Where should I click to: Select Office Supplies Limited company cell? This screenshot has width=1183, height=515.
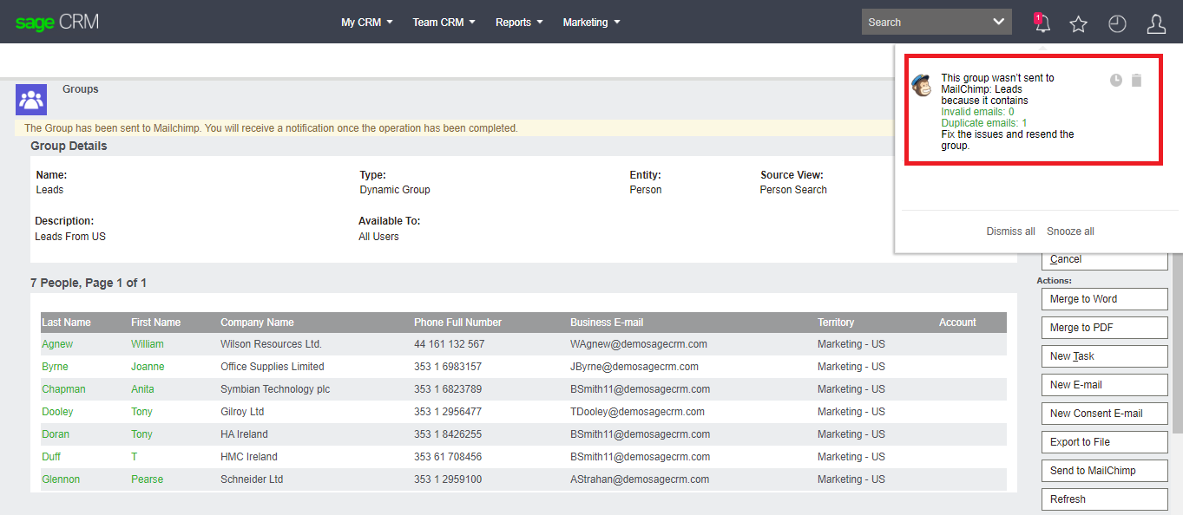tap(273, 367)
